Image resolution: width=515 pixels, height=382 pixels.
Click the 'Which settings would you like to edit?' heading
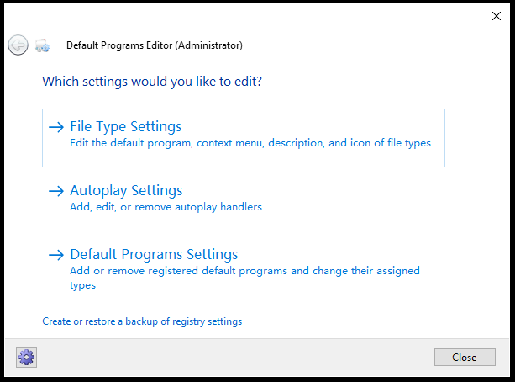152,82
